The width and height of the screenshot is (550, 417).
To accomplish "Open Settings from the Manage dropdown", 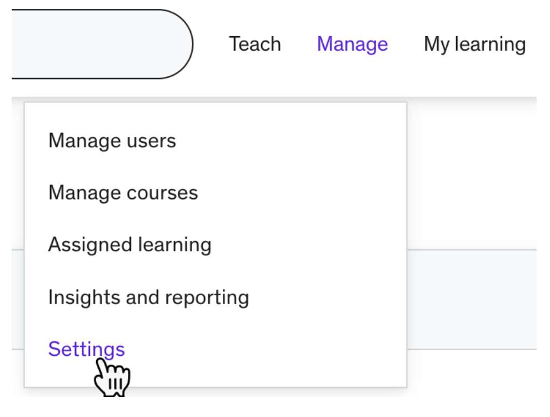I will click(x=86, y=349).
